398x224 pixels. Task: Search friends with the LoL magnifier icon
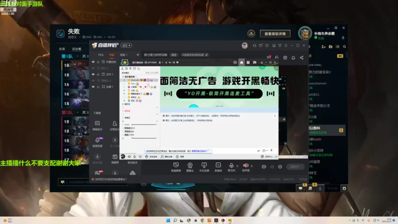click(344, 47)
